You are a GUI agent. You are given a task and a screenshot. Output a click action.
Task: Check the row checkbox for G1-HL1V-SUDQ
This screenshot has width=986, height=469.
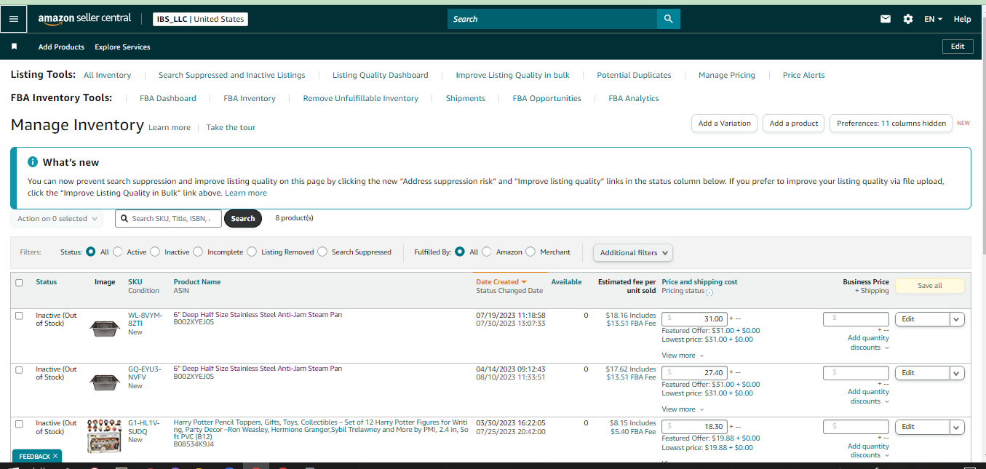coord(19,423)
